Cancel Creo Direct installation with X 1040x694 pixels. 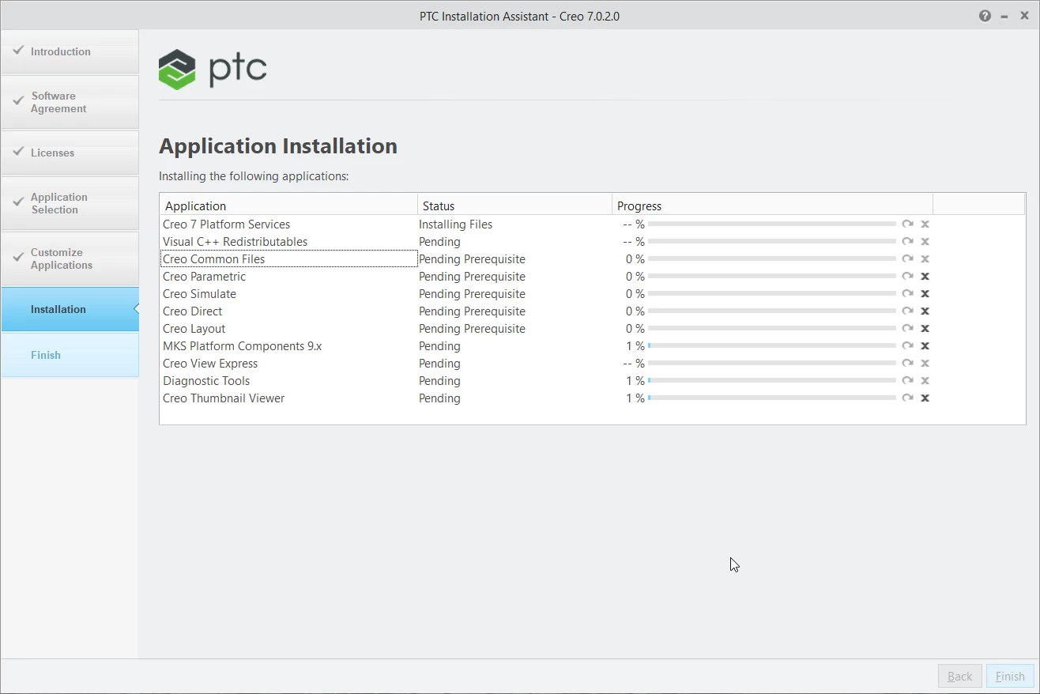pyautogui.click(x=925, y=311)
